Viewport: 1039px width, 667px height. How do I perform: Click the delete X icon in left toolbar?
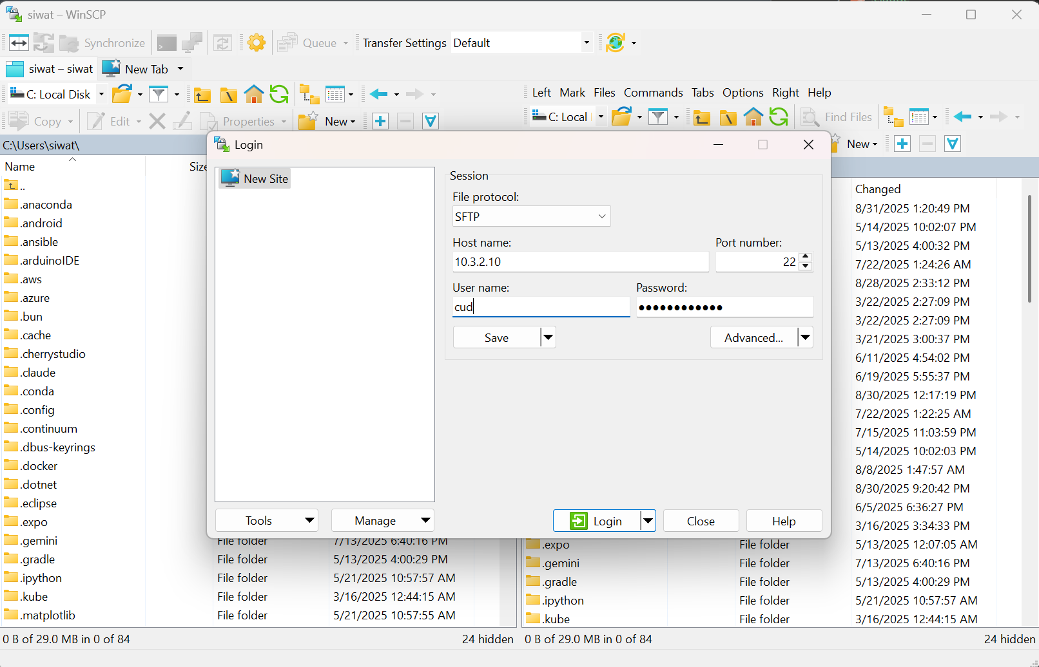[x=157, y=121]
